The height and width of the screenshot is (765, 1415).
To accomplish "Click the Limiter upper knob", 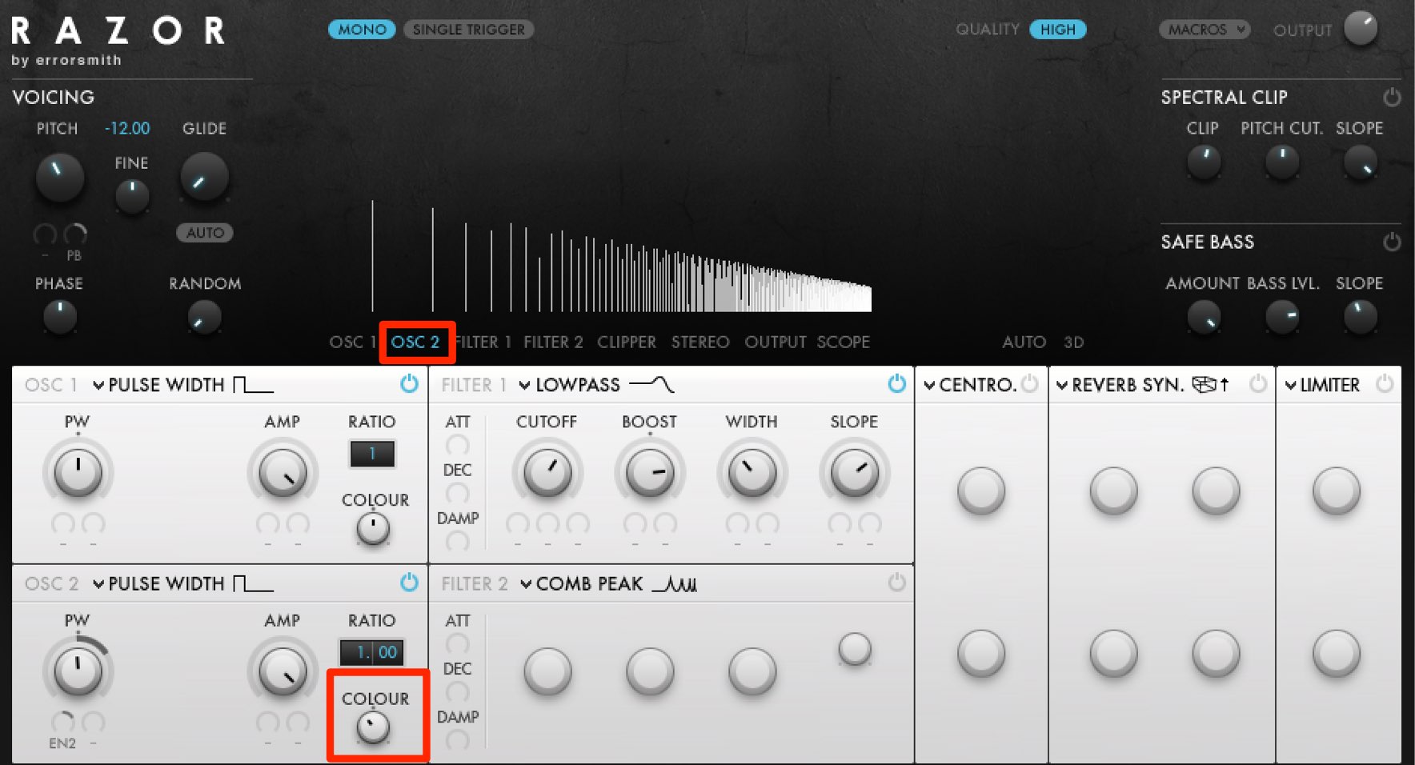I will click(1337, 491).
